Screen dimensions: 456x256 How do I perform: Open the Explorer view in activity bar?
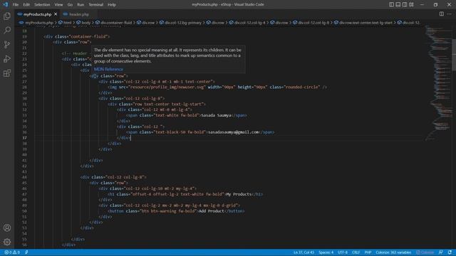[7, 16]
